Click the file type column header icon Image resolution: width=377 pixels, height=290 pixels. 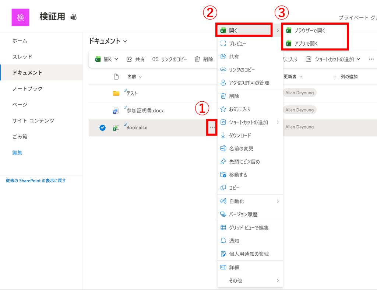point(116,77)
